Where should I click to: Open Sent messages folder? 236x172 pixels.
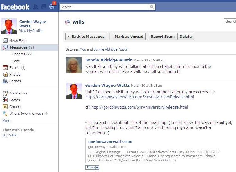point(16,61)
